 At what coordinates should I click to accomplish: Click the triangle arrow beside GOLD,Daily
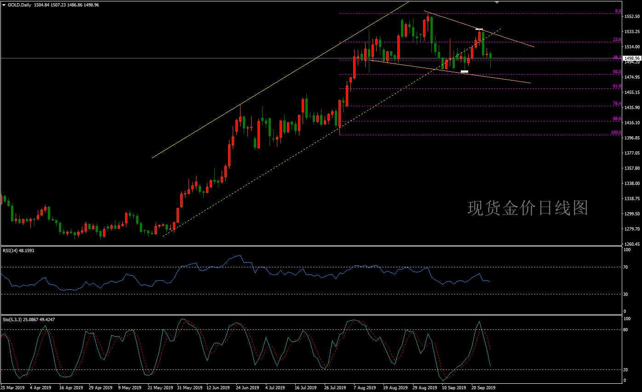click(x=4, y=5)
